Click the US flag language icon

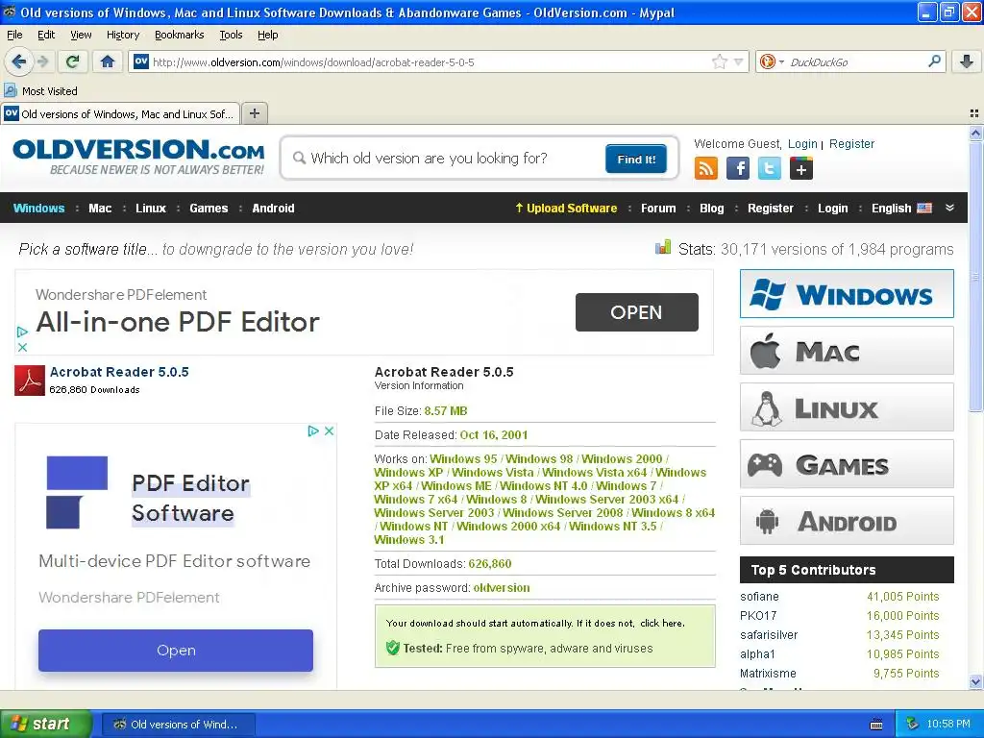(x=924, y=208)
